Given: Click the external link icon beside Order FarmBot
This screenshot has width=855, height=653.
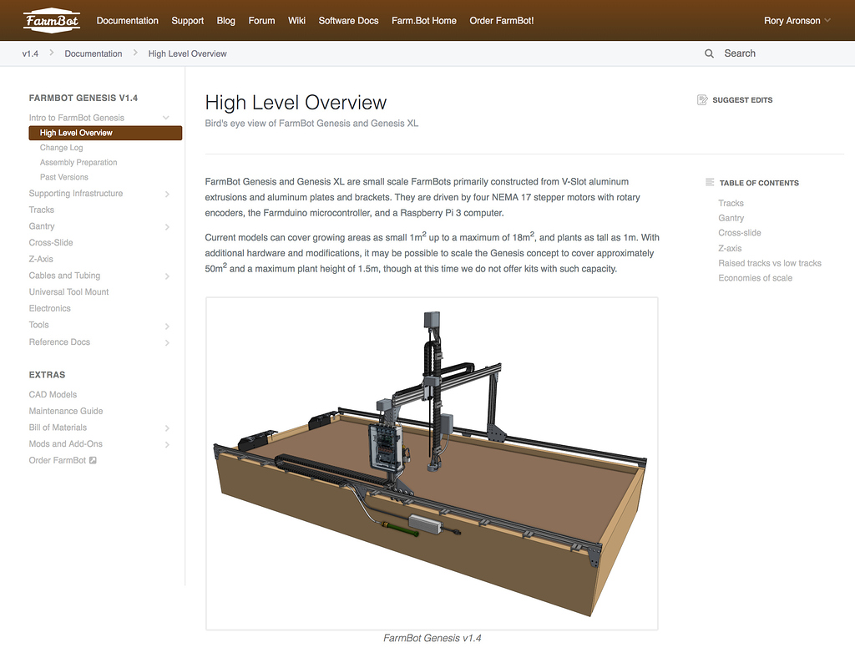Looking at the screenshot, I should pyautogui.click(x=92, y=460).
